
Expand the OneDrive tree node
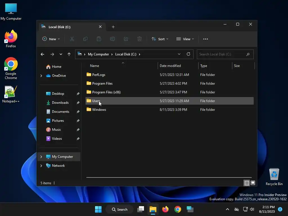click(41, 76)
